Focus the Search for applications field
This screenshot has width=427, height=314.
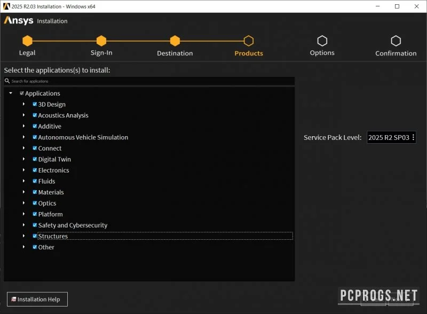pos(149,81)
